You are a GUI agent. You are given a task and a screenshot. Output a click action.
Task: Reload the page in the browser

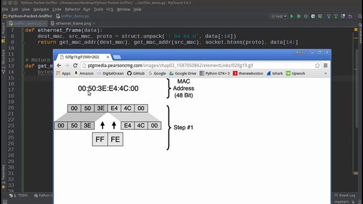[x=75, y=66]
